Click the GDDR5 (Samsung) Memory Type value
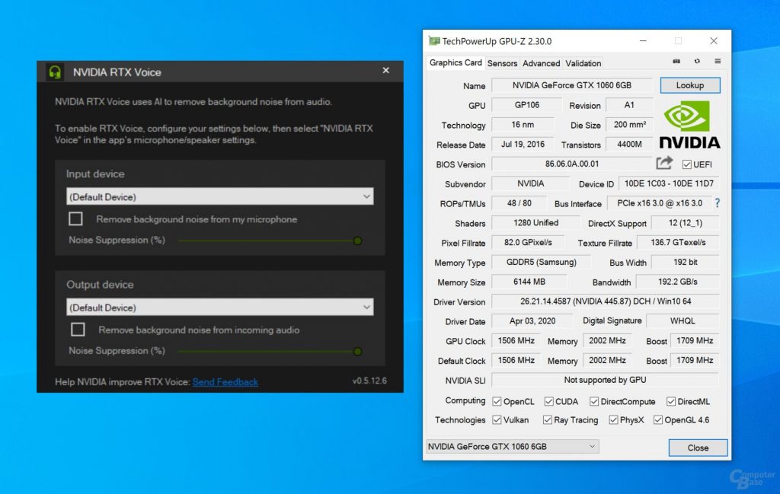This screenshot has width=780, height=494. [542, 262]
